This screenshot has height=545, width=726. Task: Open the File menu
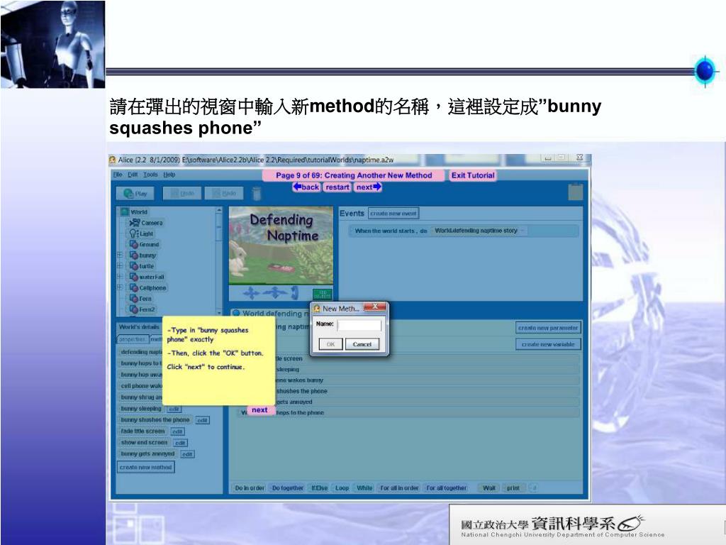[x=118, y=175]
